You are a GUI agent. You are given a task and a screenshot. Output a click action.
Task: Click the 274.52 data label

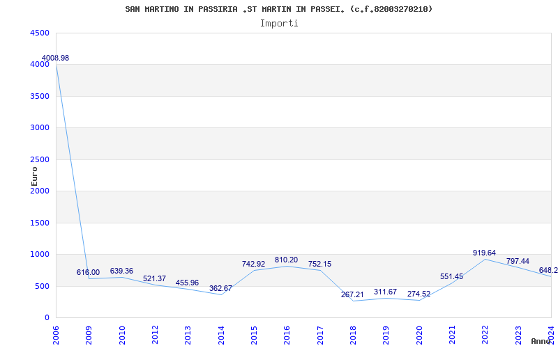point(419,294)
